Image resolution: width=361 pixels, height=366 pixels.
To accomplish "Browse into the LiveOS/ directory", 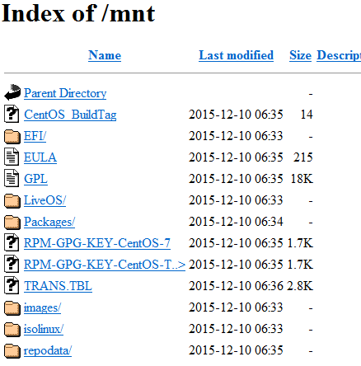I will click(x=45, y=200).
